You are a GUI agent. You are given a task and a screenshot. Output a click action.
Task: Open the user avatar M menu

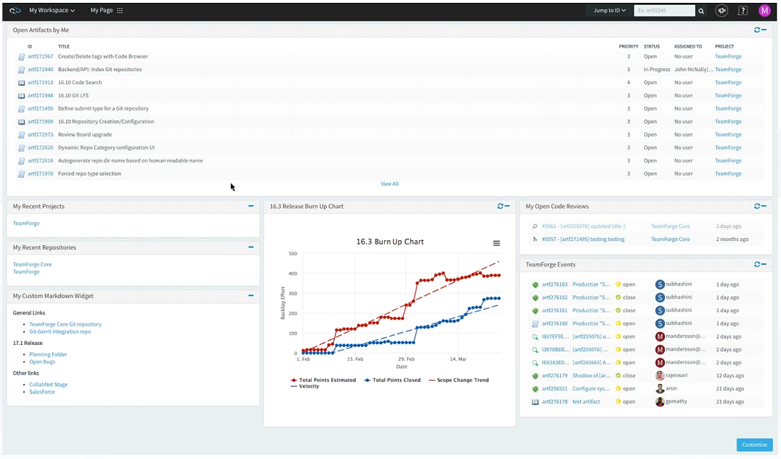click(x=765, y=11)
